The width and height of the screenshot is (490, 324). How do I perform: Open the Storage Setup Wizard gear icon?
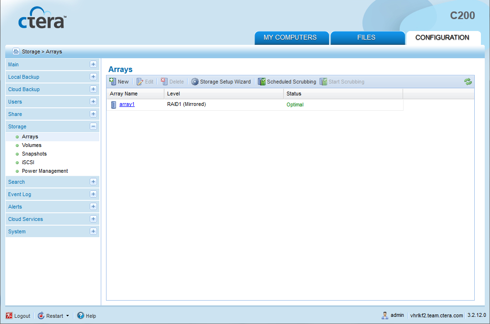pyautogui.click(x=195, y=82)
